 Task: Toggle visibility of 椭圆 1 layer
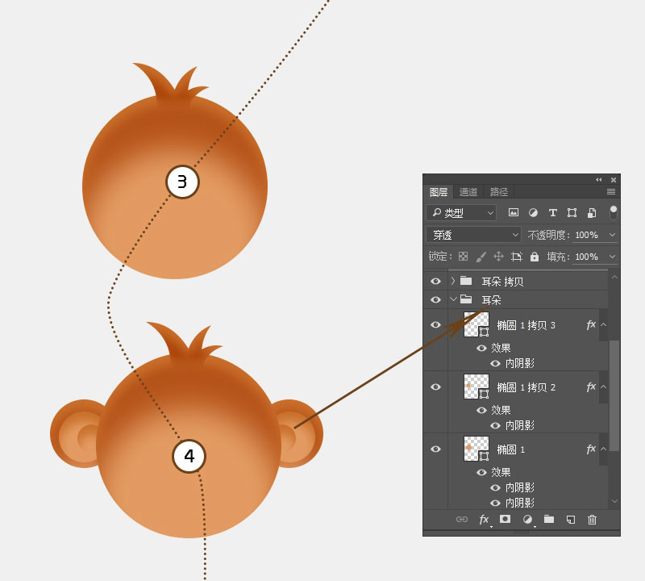tap(435, 449)
